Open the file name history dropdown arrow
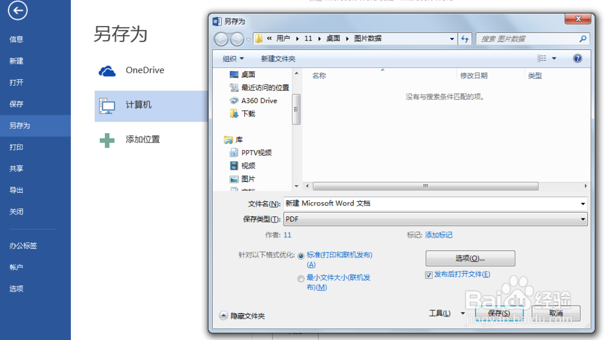Screen dimensions: 606x340 (x=583, y=204)
